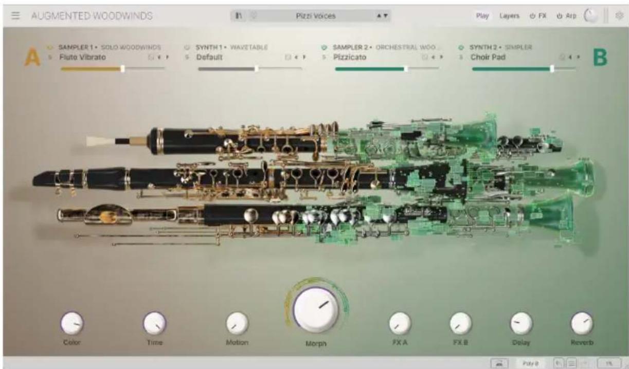This screenshot has width=629, height=369.
Task: Select previous preset for Synth 1 Default
Action: [297, 57]
